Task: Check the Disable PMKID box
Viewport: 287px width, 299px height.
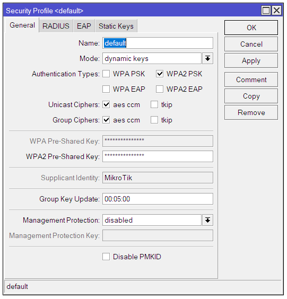Action: click(106, 257)
